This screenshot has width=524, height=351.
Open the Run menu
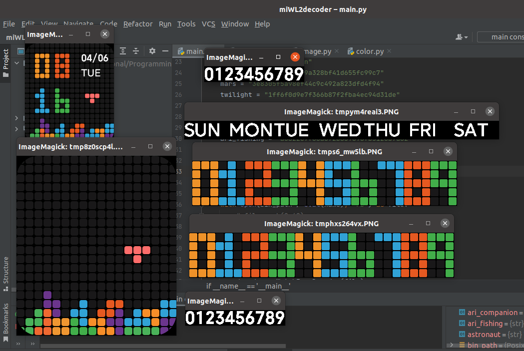click(x=165, y=24)
